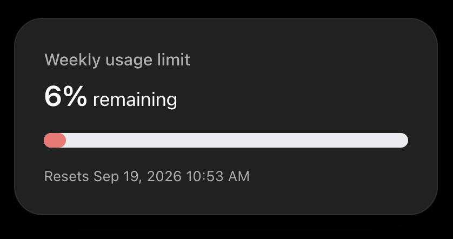Click the word "remaining"
Image resolution: width=453 pixels, height=239 pixels.
[135, 99]
